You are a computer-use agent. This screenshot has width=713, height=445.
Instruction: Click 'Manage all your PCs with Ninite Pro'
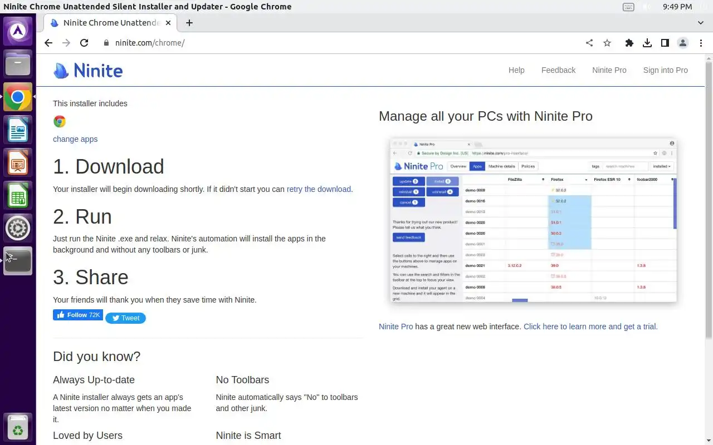486,116
